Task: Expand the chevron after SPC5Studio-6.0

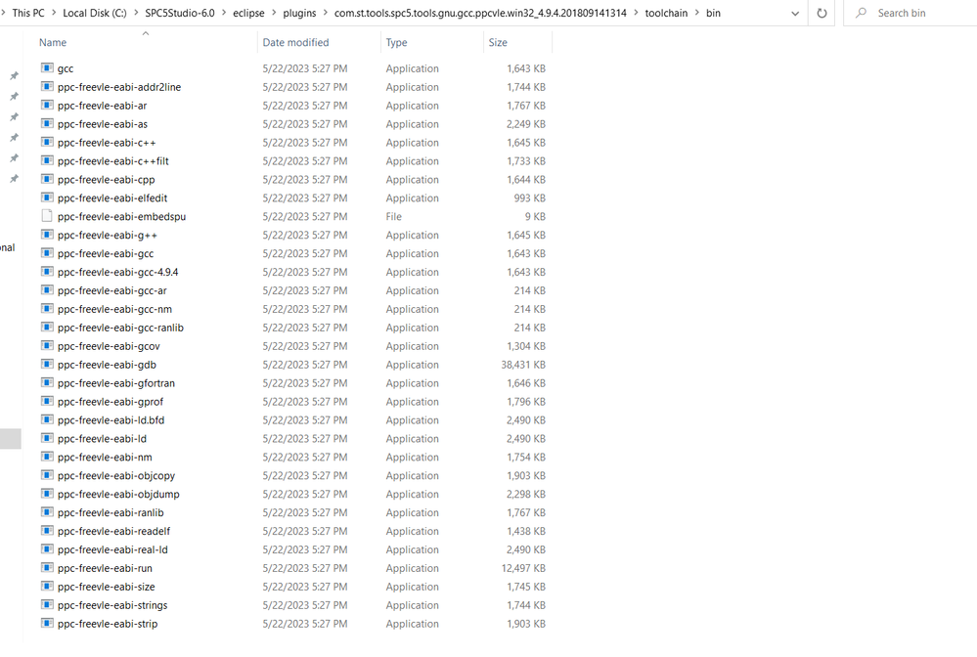Action: pos(224,13)
